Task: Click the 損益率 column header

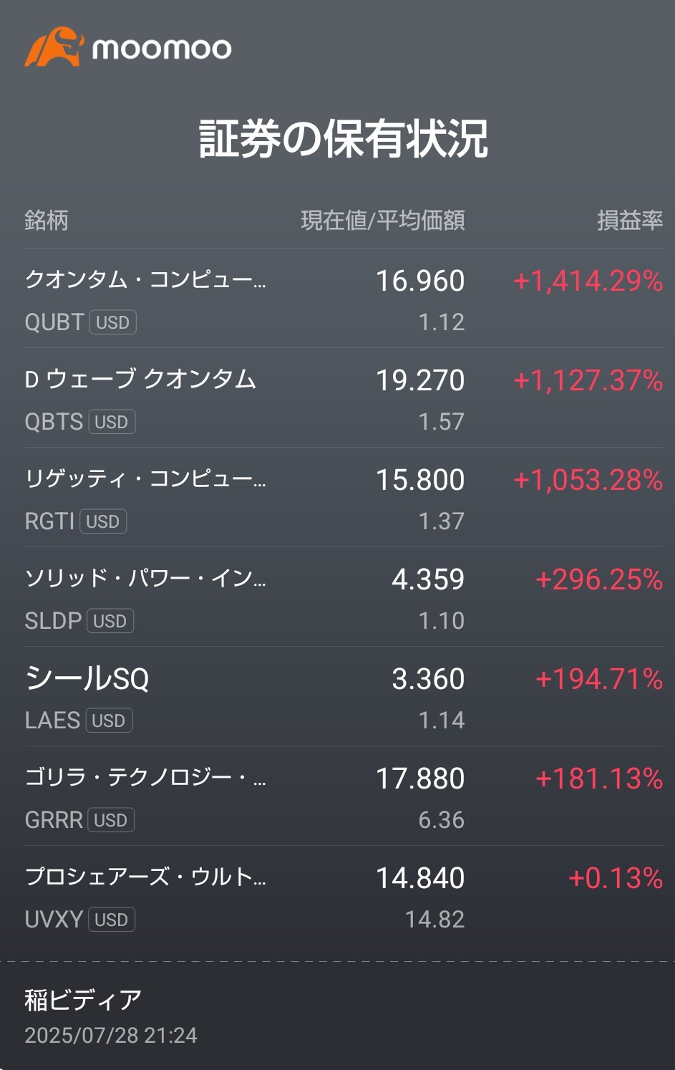Action: pos(630,220)
